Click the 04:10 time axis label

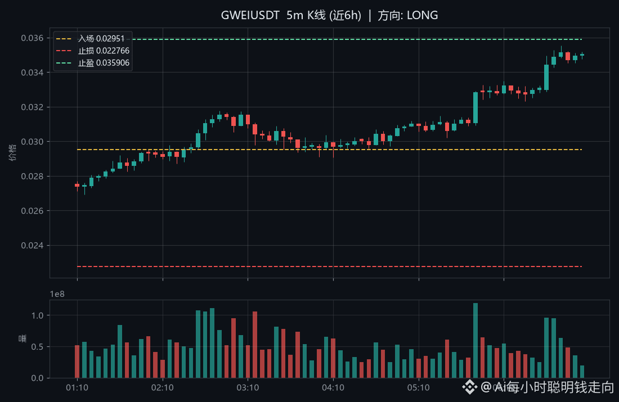[333, 387]
